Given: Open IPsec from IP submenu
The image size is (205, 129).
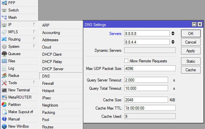Looking at the screenshot, I should (61, 98).
